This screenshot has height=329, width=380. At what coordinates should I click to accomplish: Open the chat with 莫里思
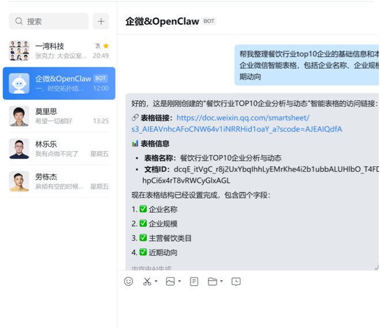pyautogui.click(x=59, y=116)
